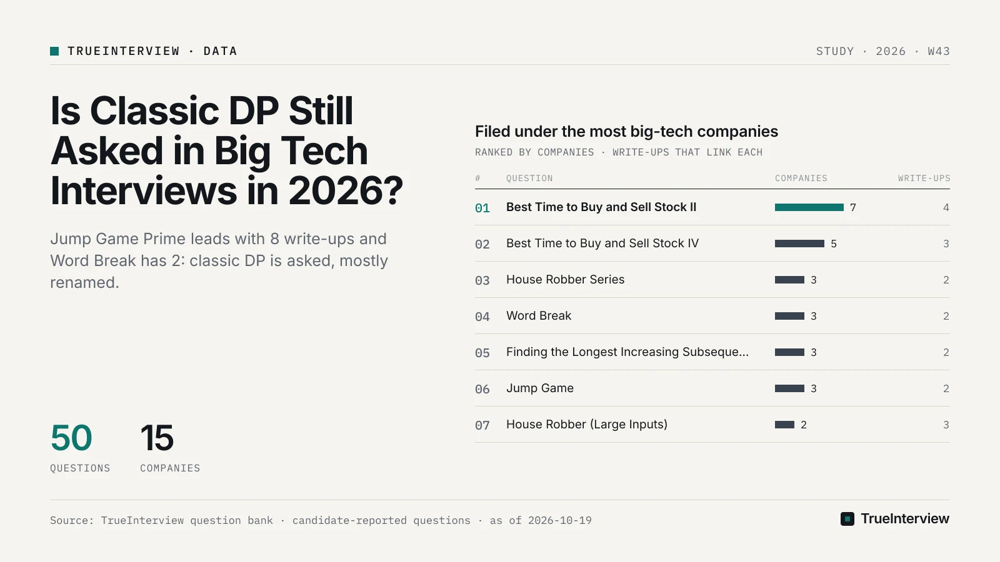
Task: Click the STUDY 2026 W43 label
Action: pyautogui.click(x=883, y=51)
